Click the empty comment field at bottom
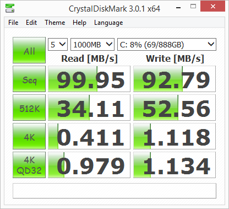229x209 pixels. click(x=115, y=191)
